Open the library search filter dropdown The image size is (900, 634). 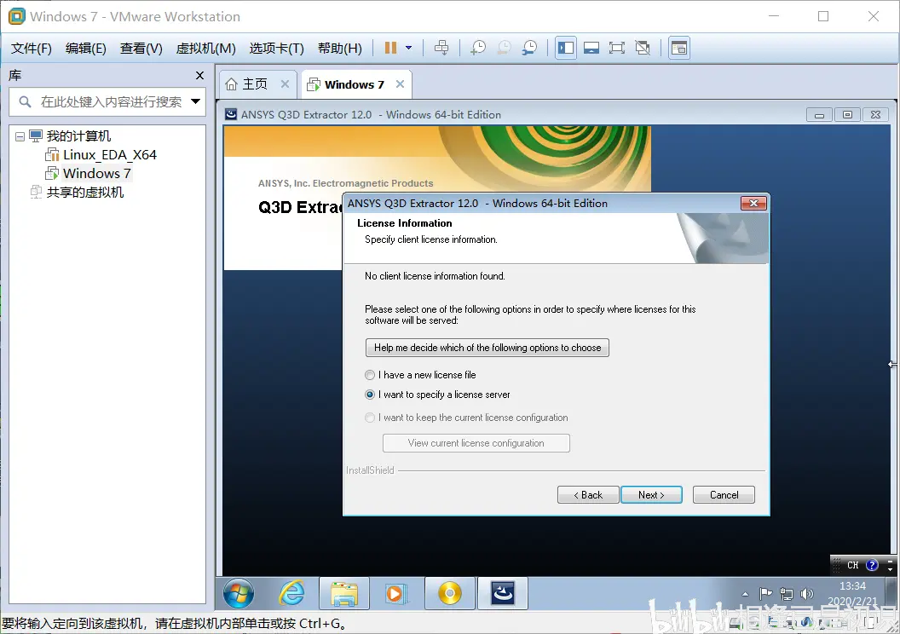[196, 101]
